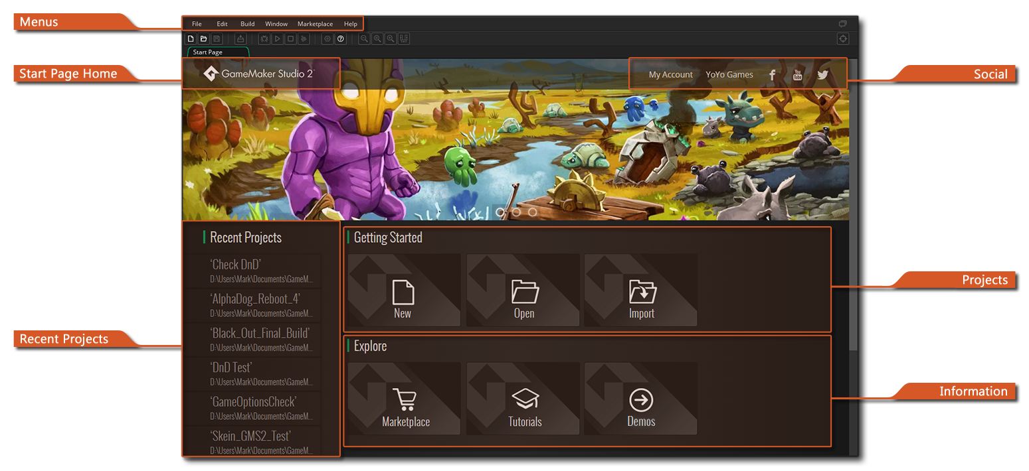Open the Marketplace menu
This screenshot has width=1029, height=471.
pos(315,23)
